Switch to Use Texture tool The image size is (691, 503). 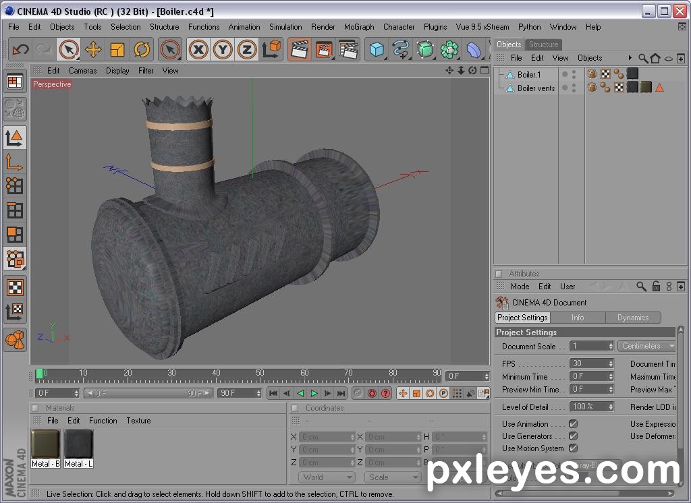(x=15, y=288)
